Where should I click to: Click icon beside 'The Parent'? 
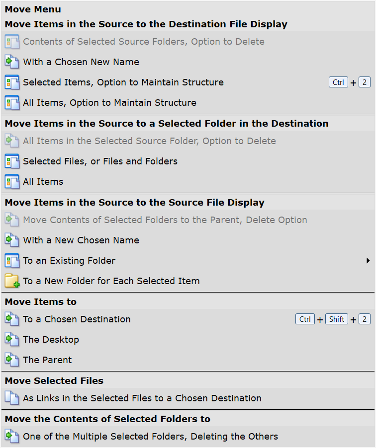(11, 360)
